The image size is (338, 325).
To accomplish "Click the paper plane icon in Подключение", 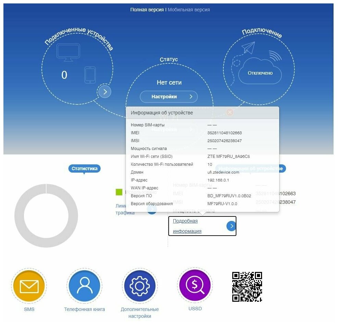I will tap(248, 48).
